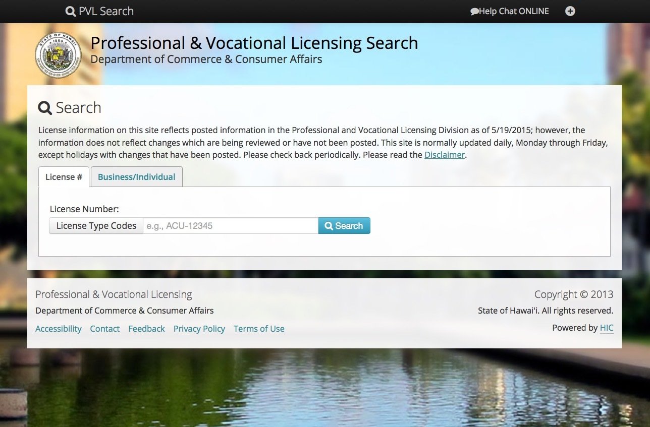
Task: Focus the License Number input field
Action: point(231,226)
